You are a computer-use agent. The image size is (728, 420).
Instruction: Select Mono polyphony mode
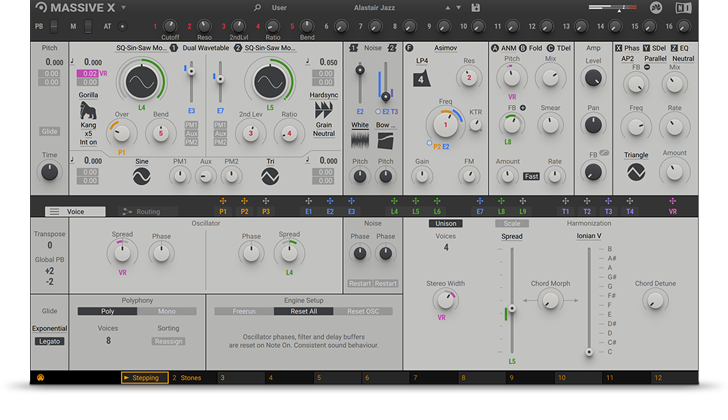tap(167, 311)
